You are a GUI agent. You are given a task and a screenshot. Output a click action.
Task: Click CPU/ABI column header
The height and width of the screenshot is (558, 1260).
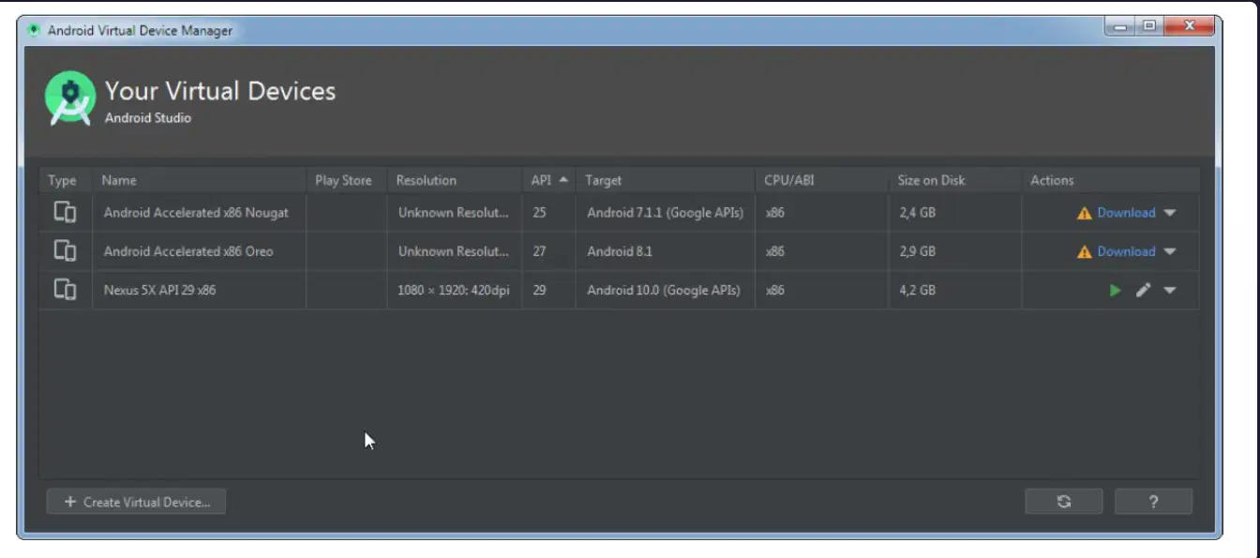coord(820,180)
